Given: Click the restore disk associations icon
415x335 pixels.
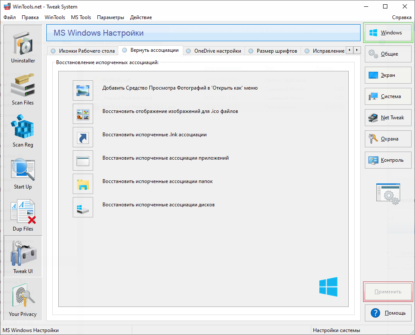Looking at the screenshot, I should 82,207.
